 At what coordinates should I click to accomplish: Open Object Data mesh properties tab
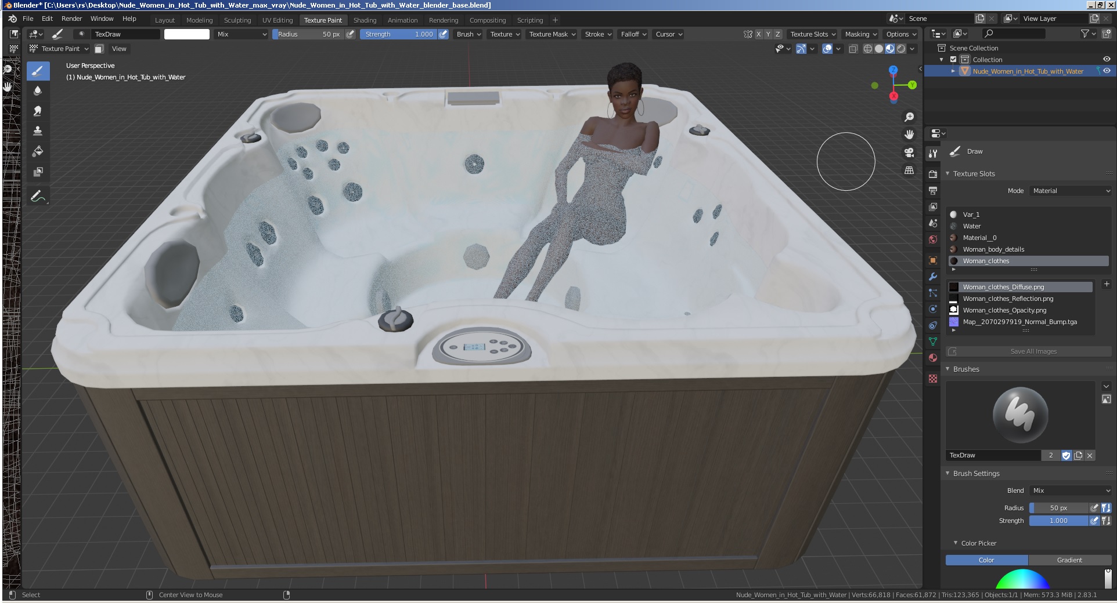coord(933,342)
